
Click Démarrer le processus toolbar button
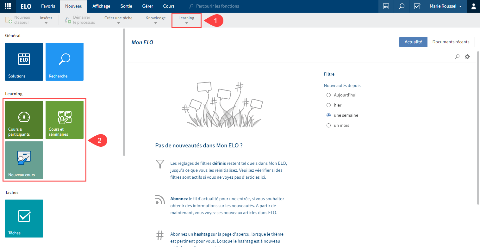coord(80,20)
